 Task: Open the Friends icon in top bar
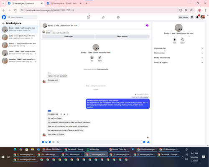(x=103, y=17)
